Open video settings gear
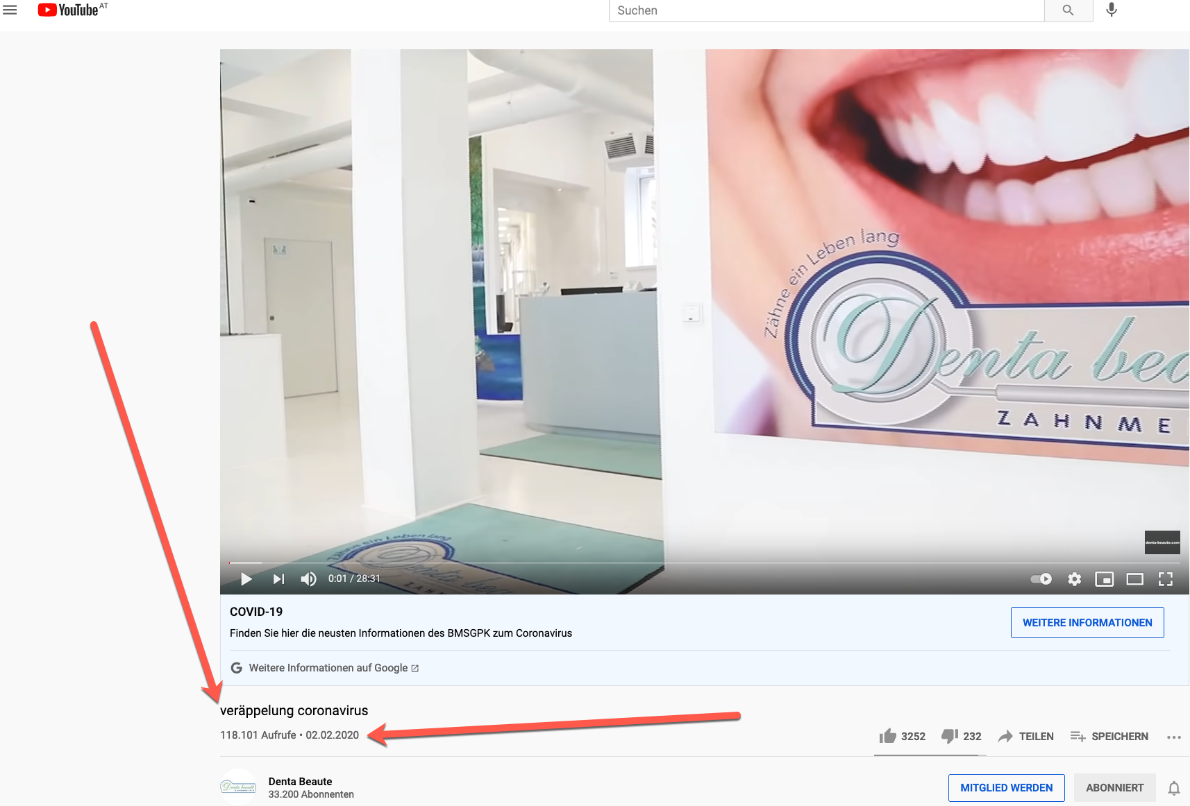Image resolution: width=1190 pixels, height=806 pixels. (x=1074, y=579)
